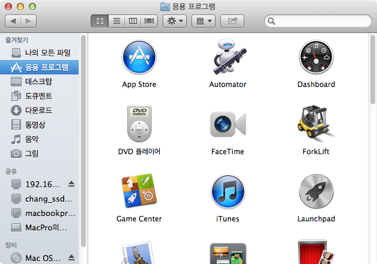377x264 pixels.
Task: Open the Game Center icon
Action: pos(139,191)
